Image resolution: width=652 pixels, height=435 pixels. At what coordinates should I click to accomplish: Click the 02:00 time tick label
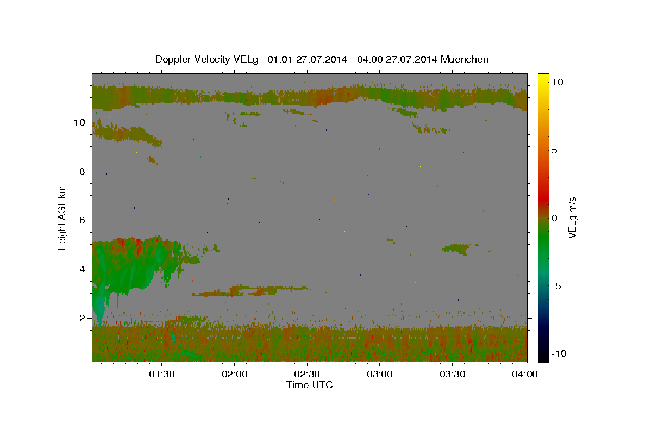pos(235,374)
